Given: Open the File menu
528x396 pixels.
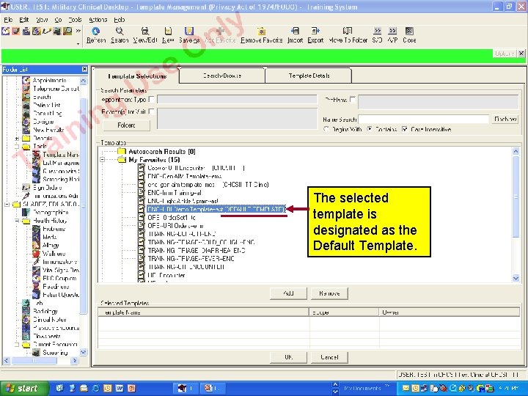Looking at the screenshot, I should pyautogui.click(x=8, y=20).
